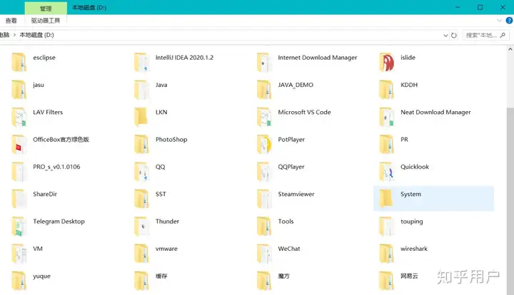The image size is (514, 295).
Task: Select the System folder icon
Action: coord(387,199)
